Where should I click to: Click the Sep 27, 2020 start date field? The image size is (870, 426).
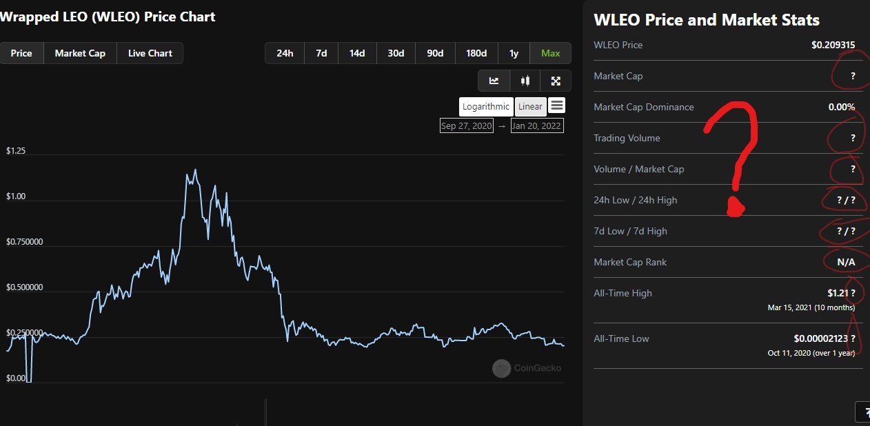pyautogui.click(x=467, y=125)
